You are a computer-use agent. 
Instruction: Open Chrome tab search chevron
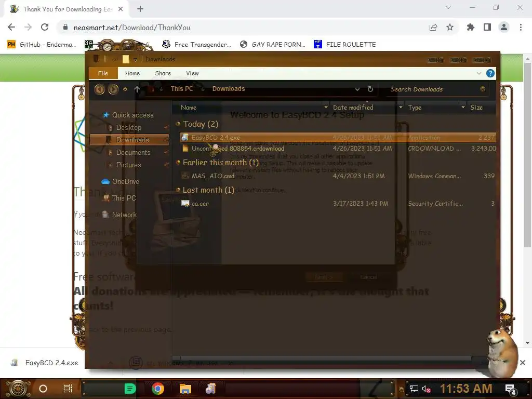point(448,7)
